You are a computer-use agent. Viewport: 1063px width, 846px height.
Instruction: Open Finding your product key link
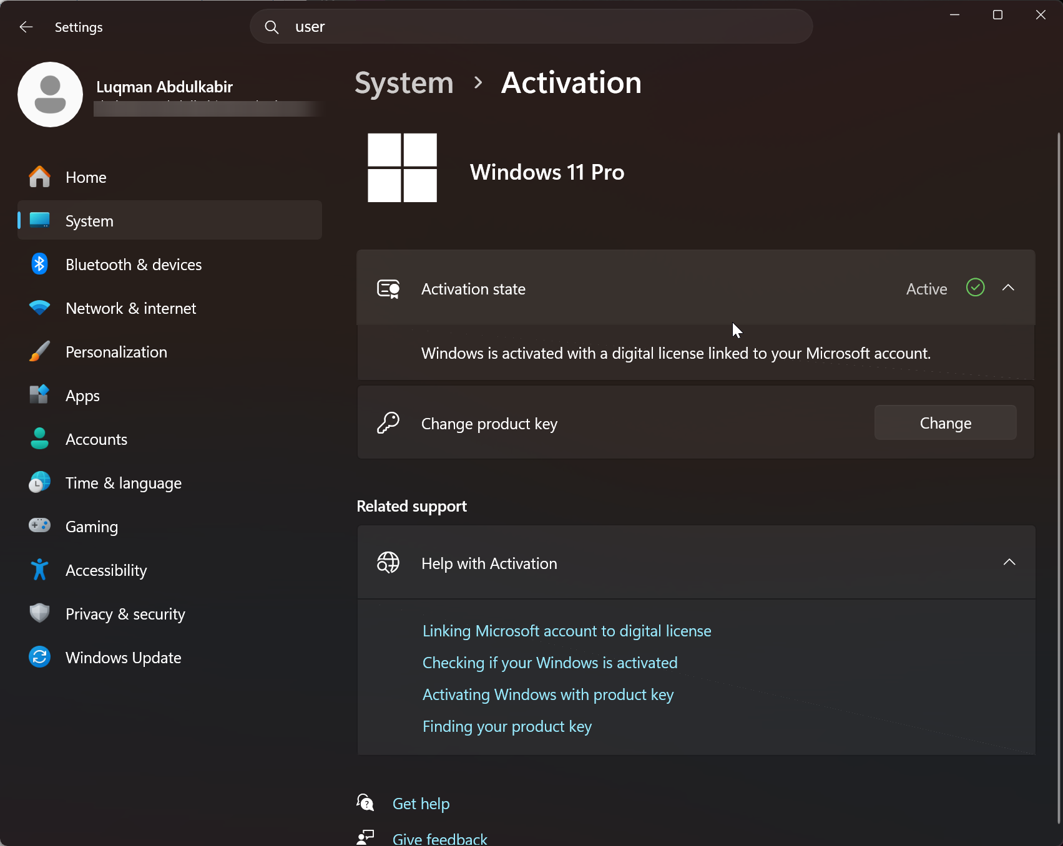click(507, 726)
